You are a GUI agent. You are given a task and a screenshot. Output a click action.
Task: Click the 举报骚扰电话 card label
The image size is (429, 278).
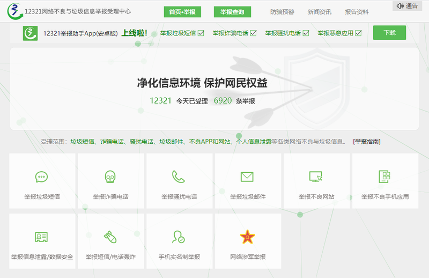[x=179, y=196]
